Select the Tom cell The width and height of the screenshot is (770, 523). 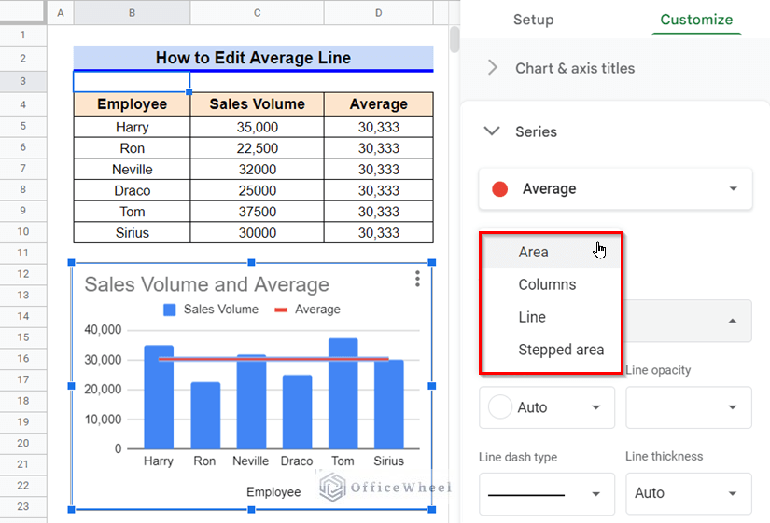132,212
